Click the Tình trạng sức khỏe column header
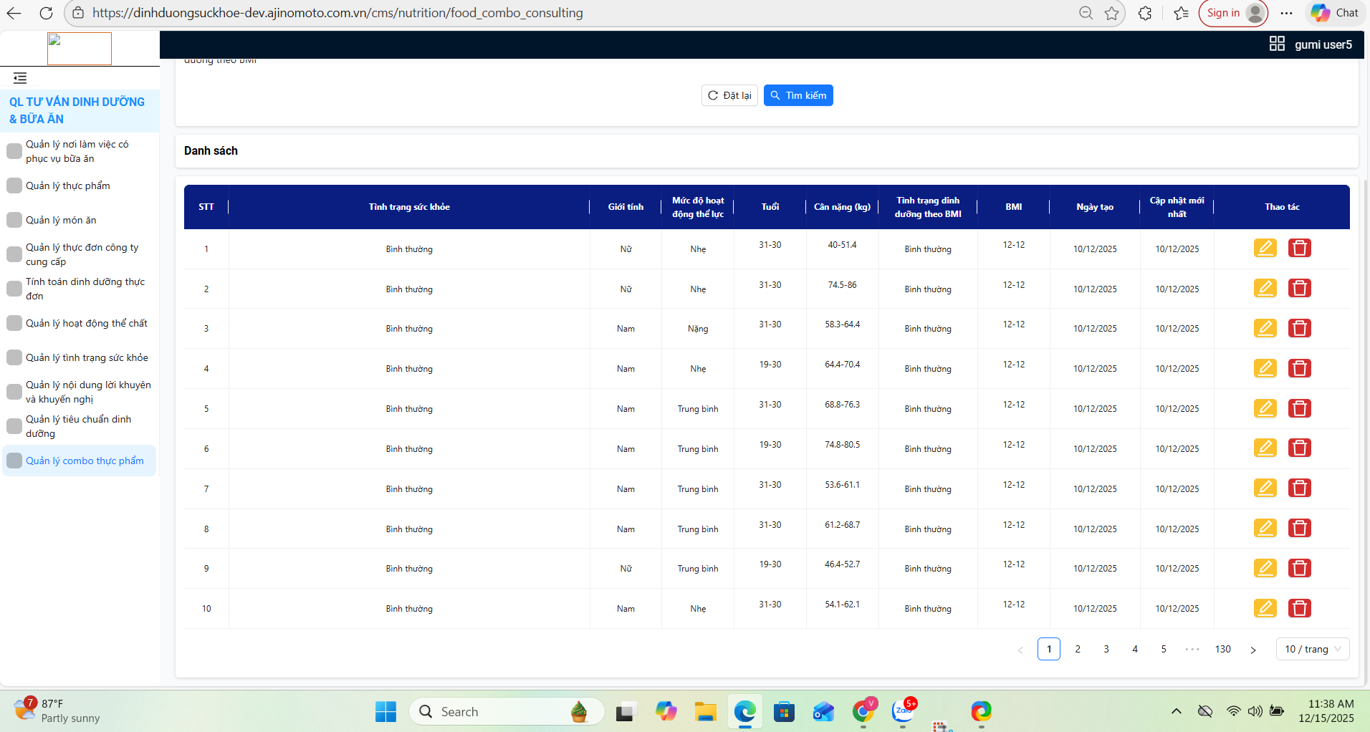This screenshot has width=1370, height=732. tap(409, 207)
